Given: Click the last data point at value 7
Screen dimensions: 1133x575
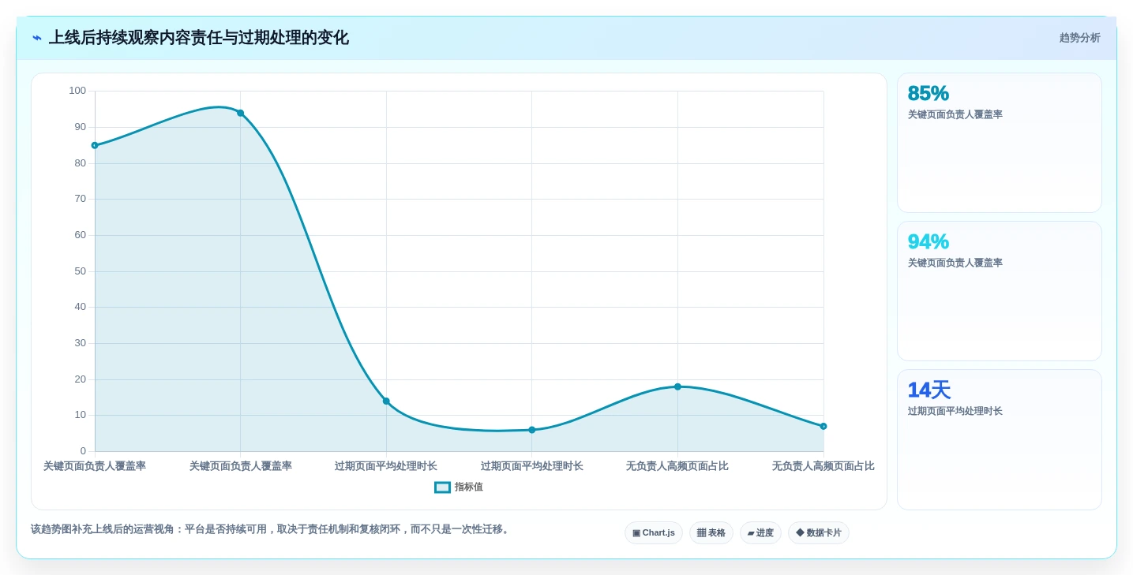Looking at the screenshot, I should click(x=823, y=426).
